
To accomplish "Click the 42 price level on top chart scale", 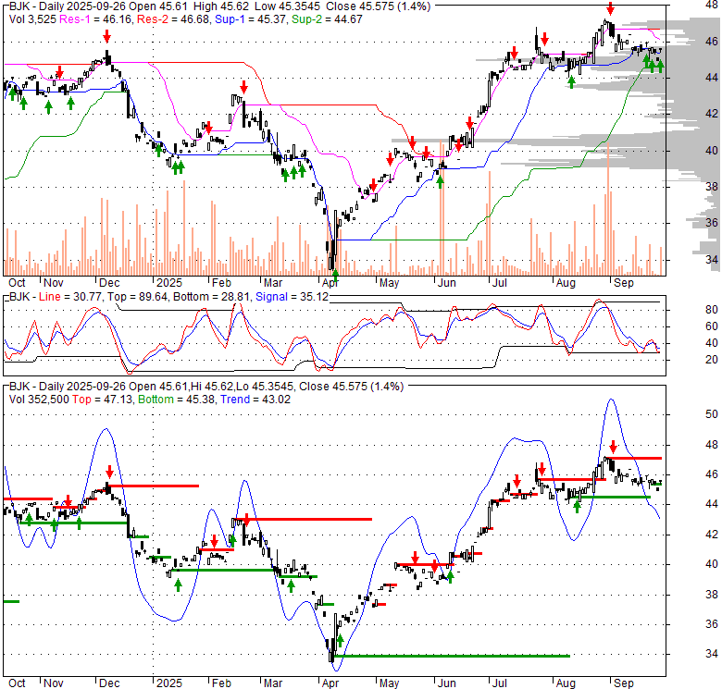I will (712, 114).
